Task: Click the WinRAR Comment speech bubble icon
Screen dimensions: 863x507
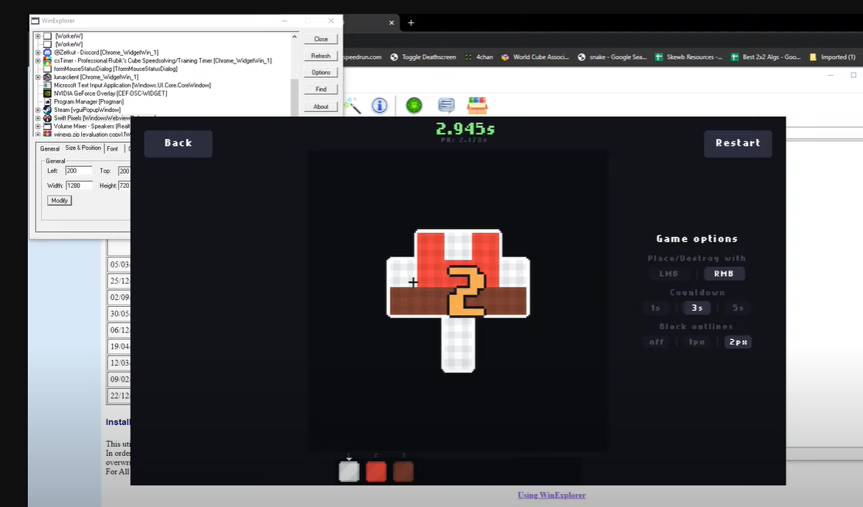Action: pyautogui.click(x=446, y=105)
